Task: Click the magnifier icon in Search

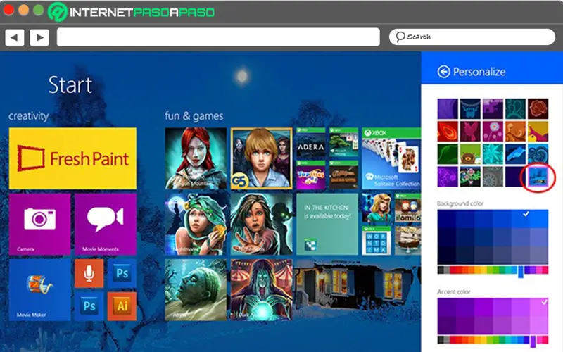Action: (400, 37)
